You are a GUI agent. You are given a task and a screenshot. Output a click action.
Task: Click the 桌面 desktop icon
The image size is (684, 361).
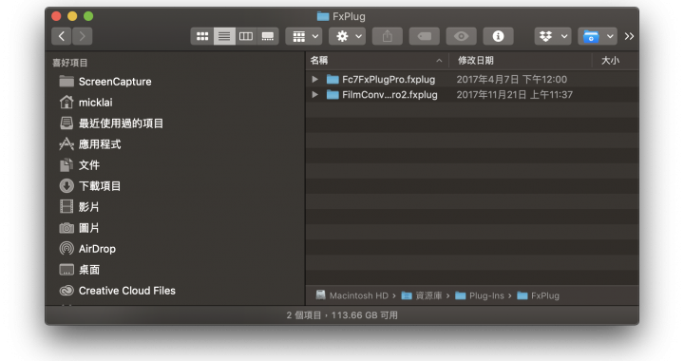66,270
